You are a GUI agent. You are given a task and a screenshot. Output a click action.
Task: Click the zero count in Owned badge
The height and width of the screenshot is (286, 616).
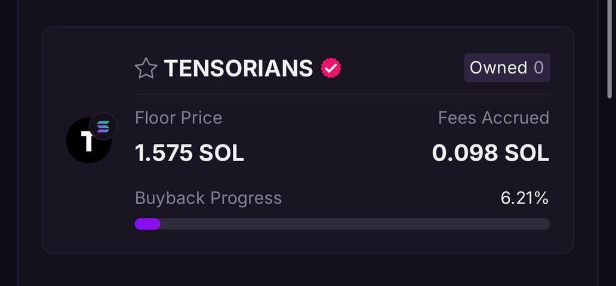(x=538, y=68)
